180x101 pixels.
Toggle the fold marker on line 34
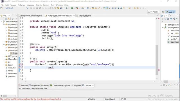[24, 59]
